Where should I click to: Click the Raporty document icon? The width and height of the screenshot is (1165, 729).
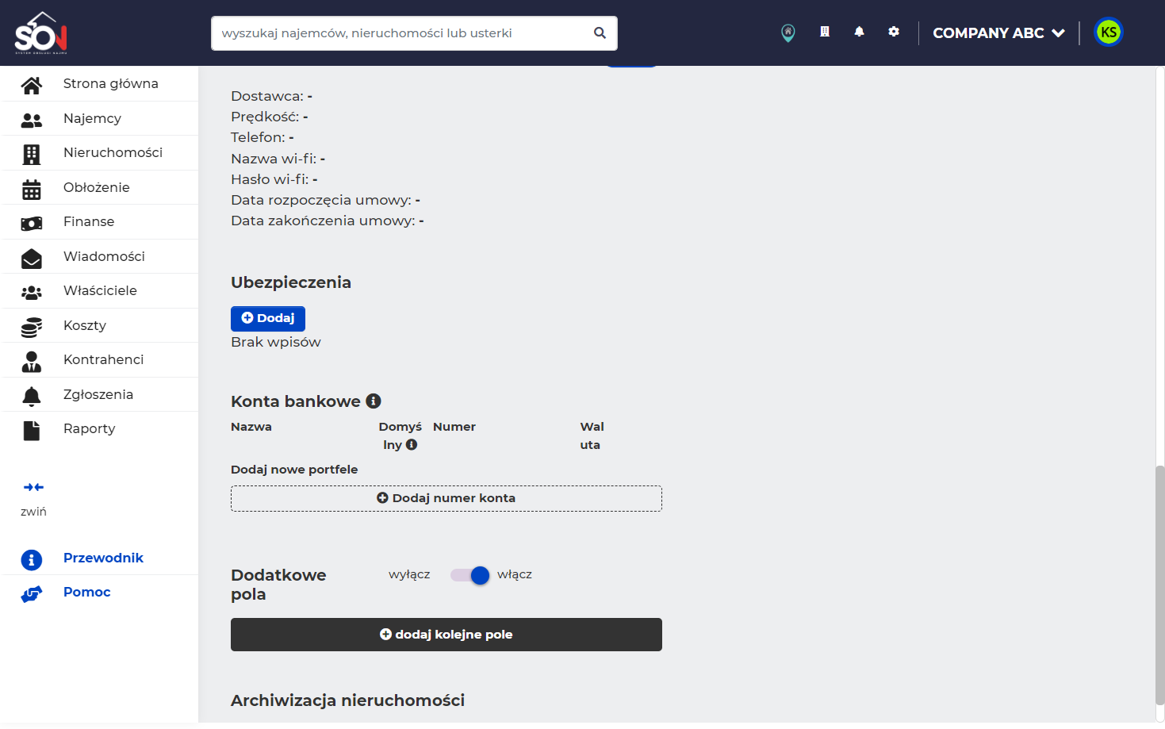pyautogui.click(x=32, y=430)
